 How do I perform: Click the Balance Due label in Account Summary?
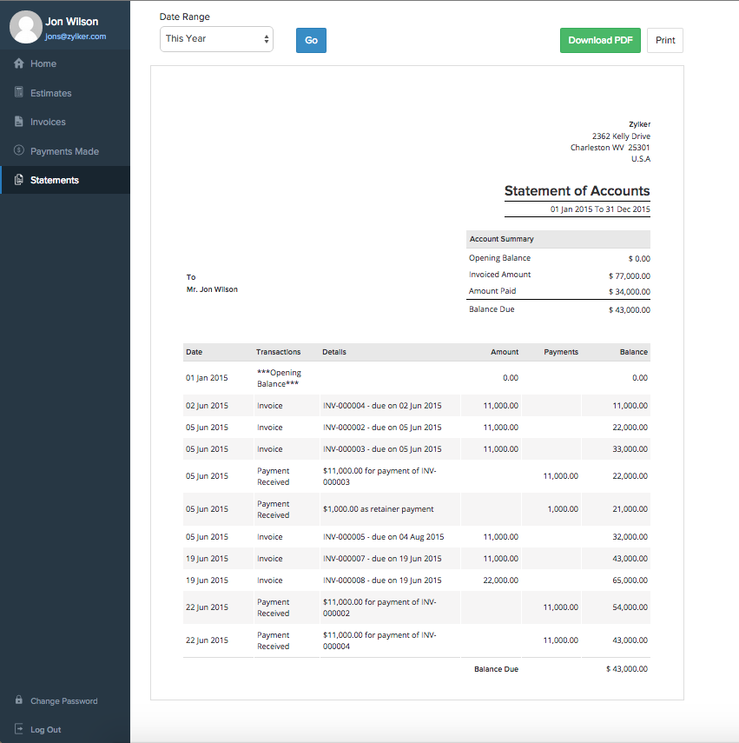(x=492, y=309)
